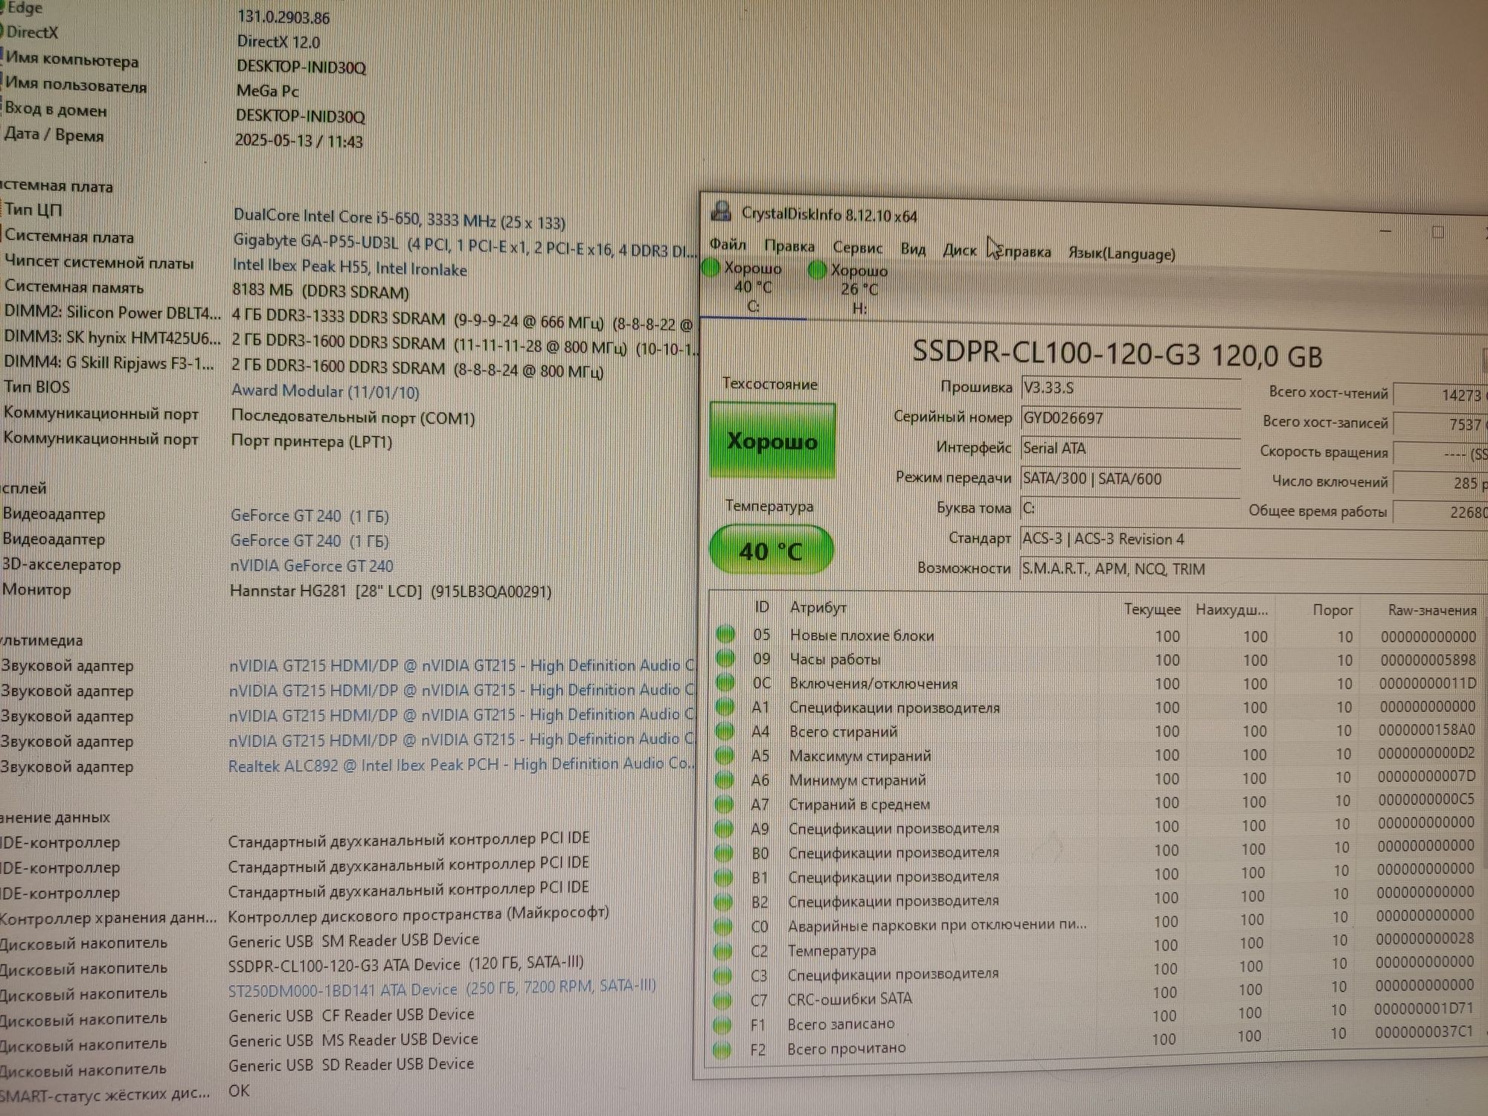Open the Сервис menu

(857, 248)
